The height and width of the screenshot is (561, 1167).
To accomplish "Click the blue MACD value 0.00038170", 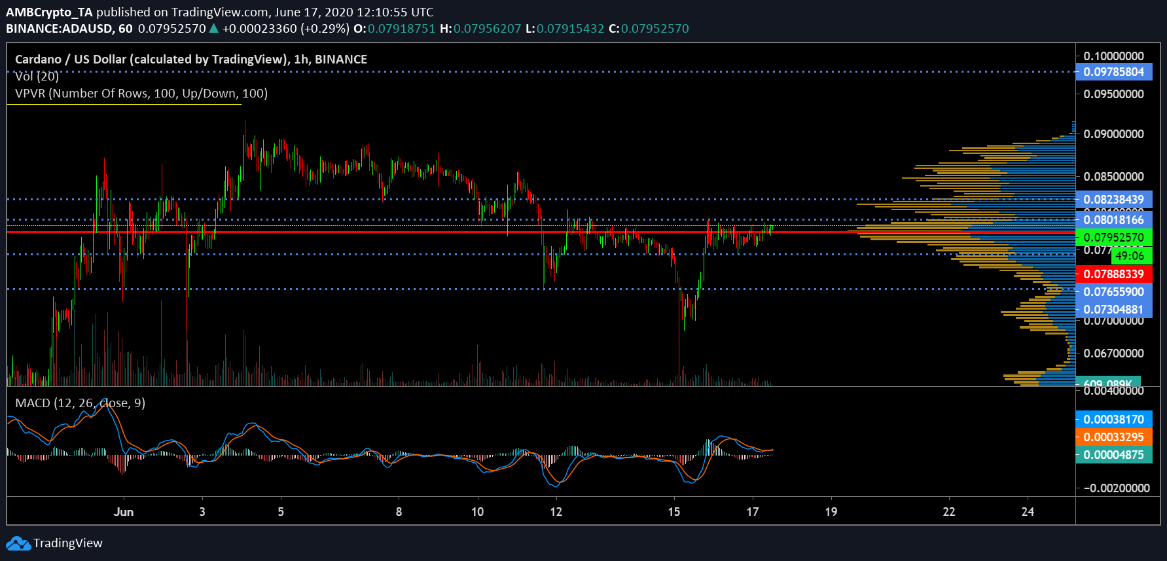I will click(1113, 420).
